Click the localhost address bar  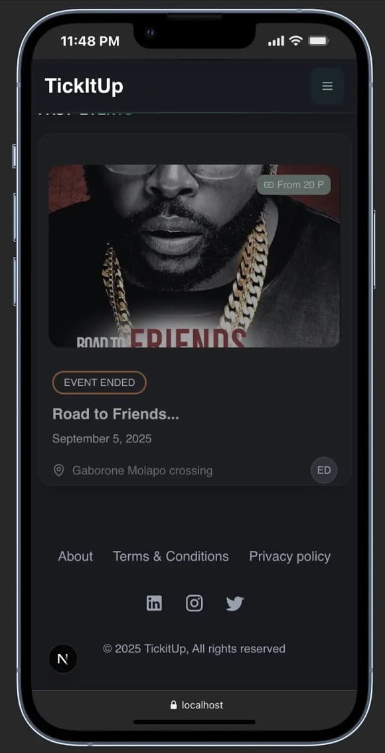[x=194, y=705]
